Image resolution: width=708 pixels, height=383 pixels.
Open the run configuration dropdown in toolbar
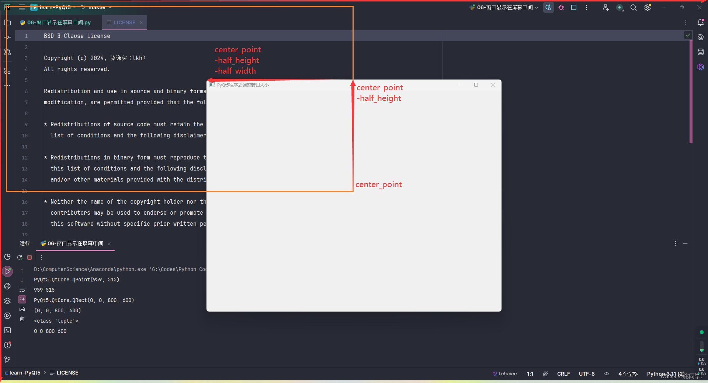click(504, 7)
